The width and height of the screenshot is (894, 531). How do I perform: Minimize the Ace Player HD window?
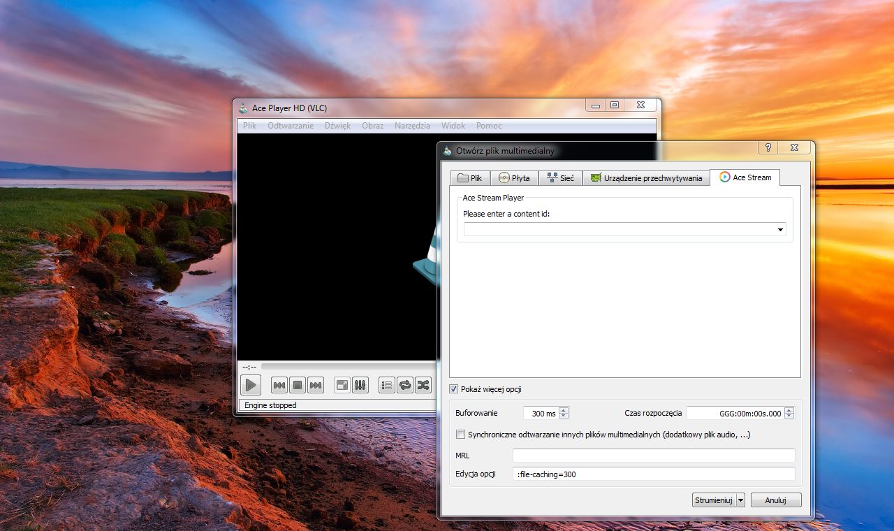tap(596, 106)
